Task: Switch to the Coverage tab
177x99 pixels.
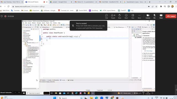Action: [x=71, y=80]
